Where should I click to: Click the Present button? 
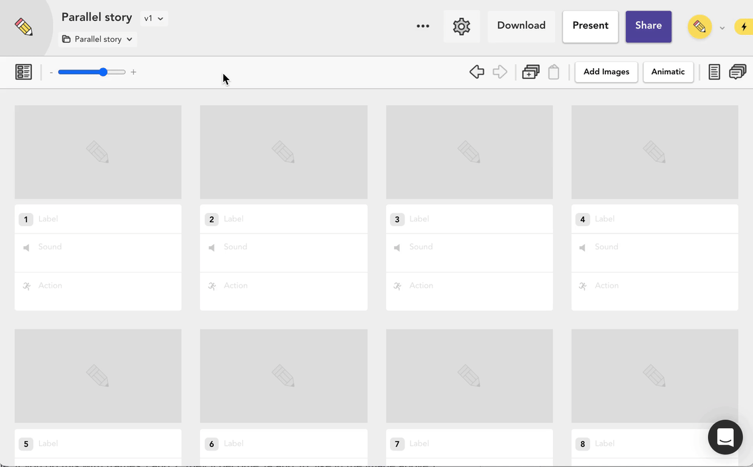(590, 26)
